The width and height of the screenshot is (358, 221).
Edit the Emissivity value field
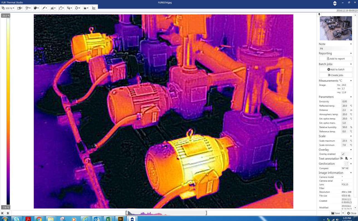[345, 102]
